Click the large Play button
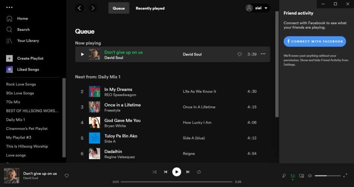This screenshot has width=354, height=187. pyautogui.click(x=177, y=172)
